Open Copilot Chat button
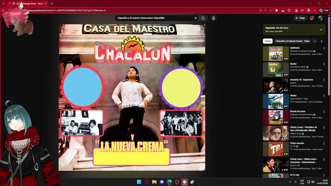Screen dimensions: 331x186 (324, 10)
